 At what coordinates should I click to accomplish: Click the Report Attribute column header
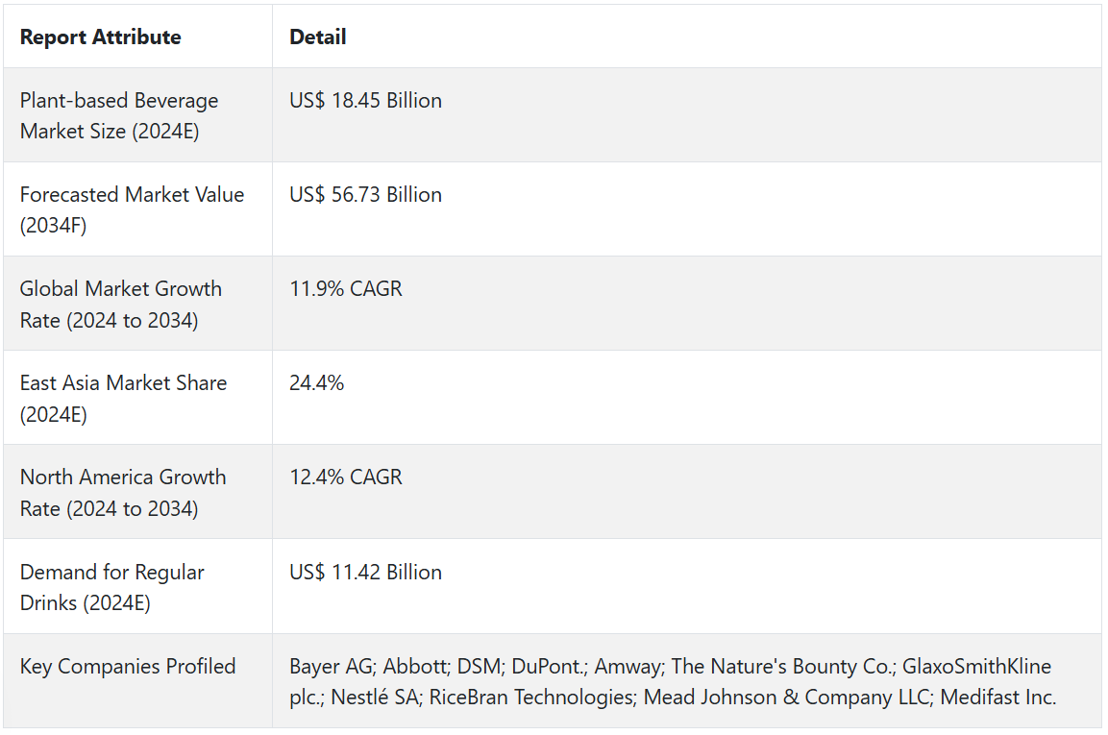(100, 37)
